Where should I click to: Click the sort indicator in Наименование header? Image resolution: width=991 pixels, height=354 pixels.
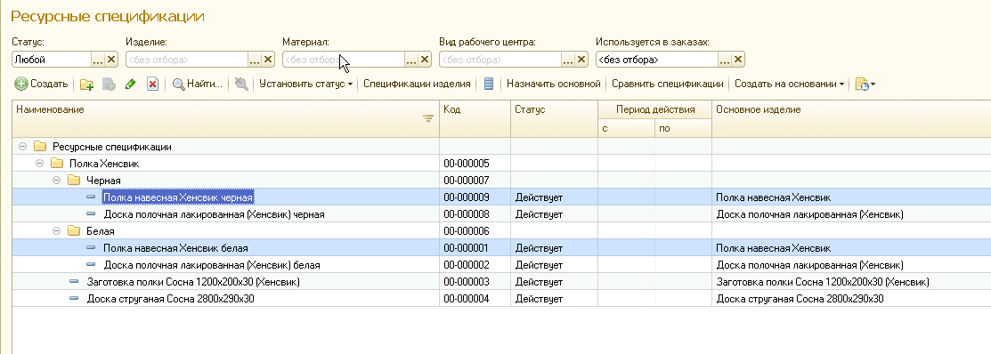click(x=428, y=118)
